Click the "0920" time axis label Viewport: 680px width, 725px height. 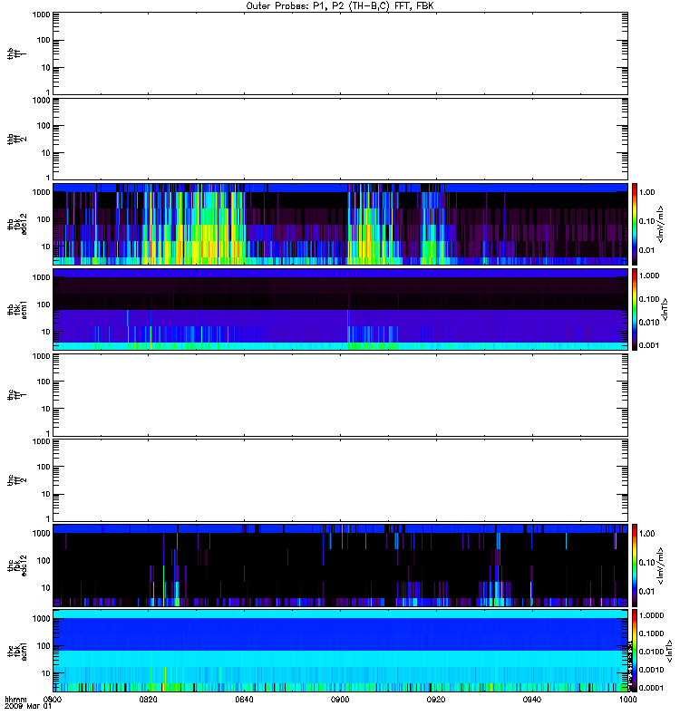[436, 700]
